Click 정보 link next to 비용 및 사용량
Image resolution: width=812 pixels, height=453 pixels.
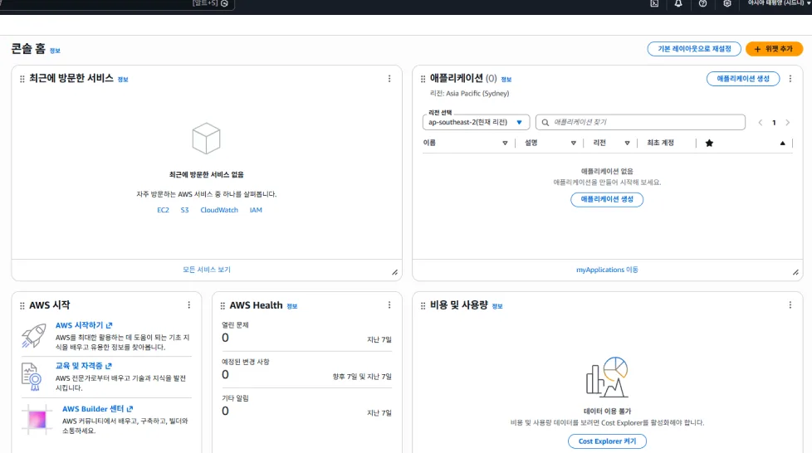(497, 306)
